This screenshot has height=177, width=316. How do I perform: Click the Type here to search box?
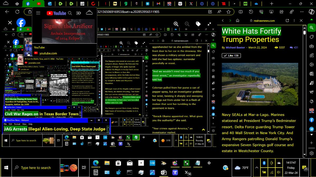pyautogui.click(x=36, y=168)
